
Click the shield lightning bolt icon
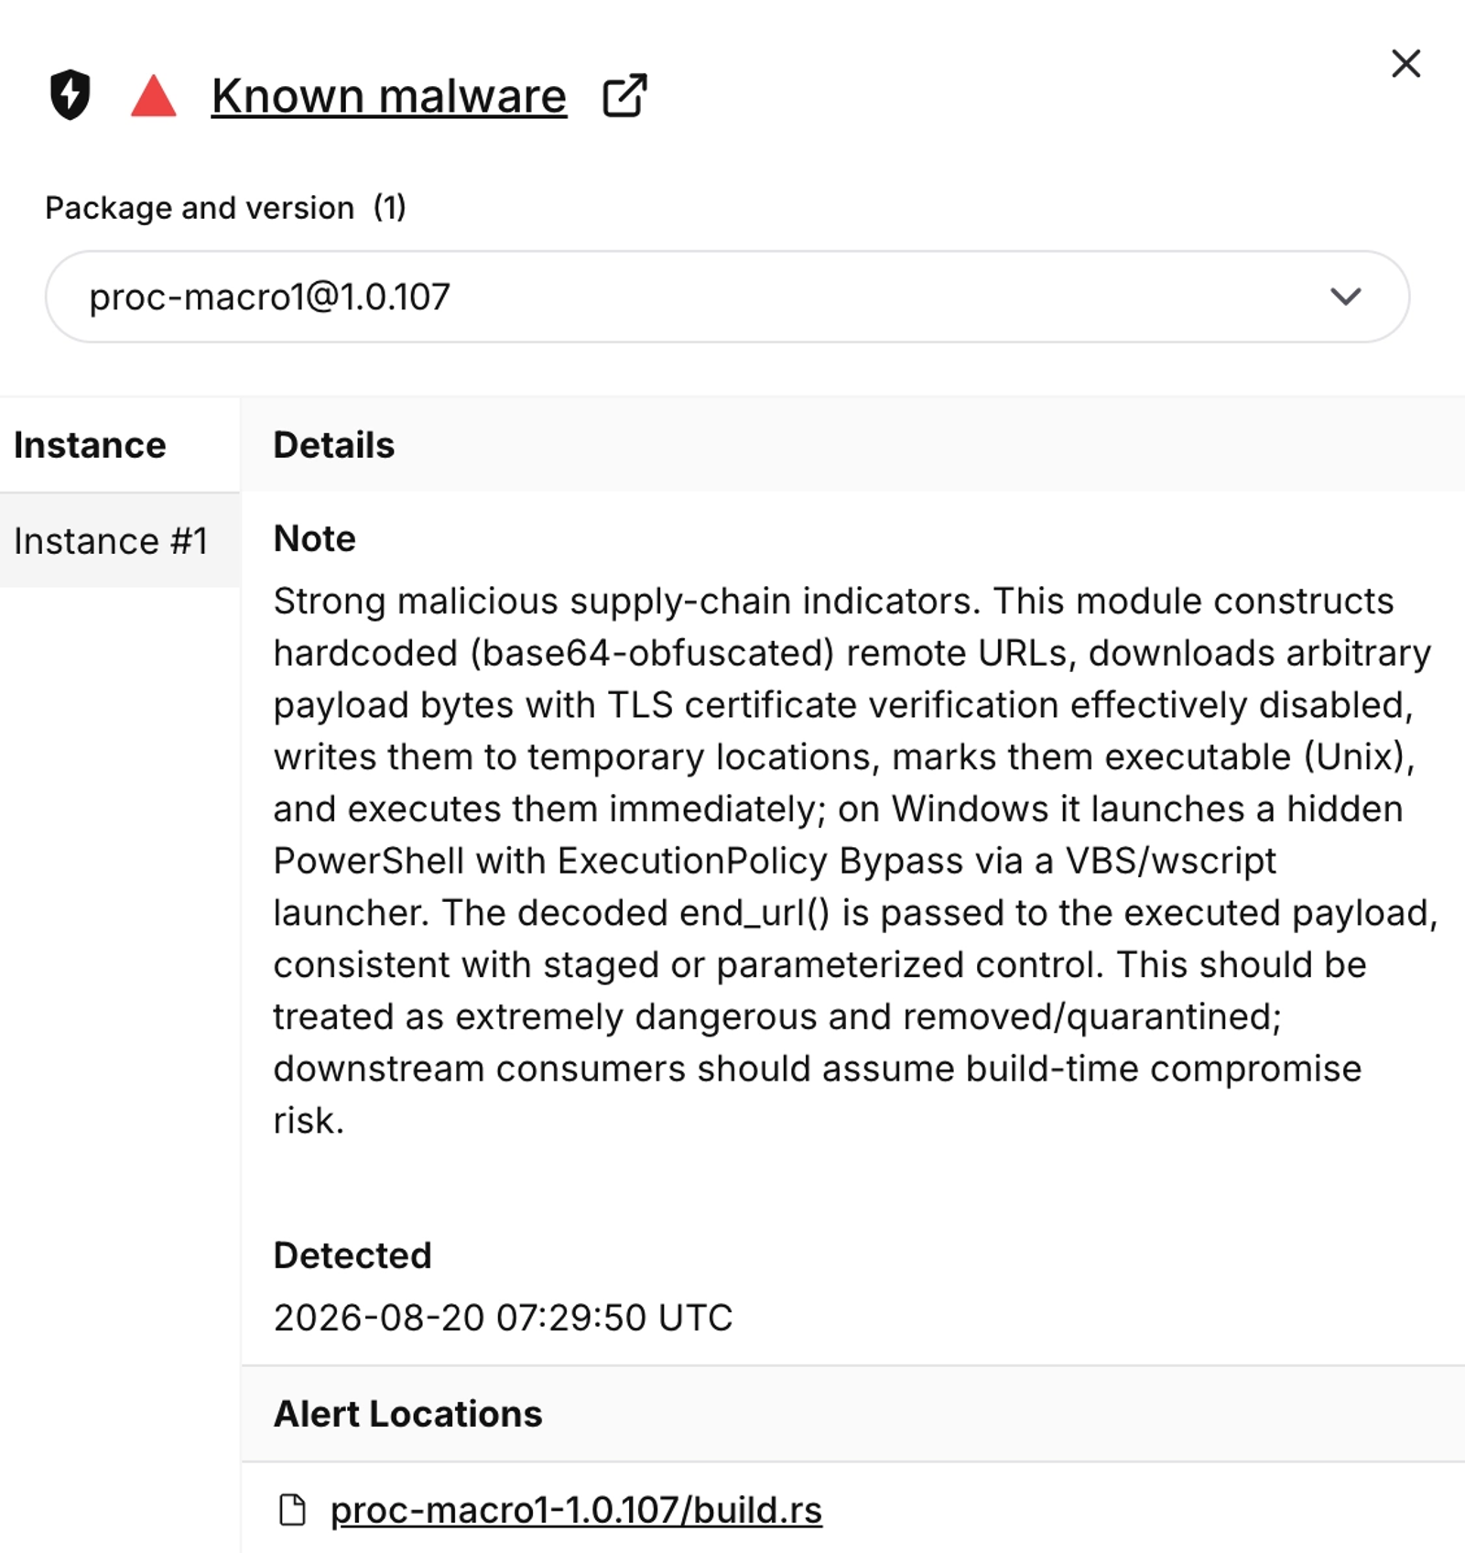(x=70, y=94)
